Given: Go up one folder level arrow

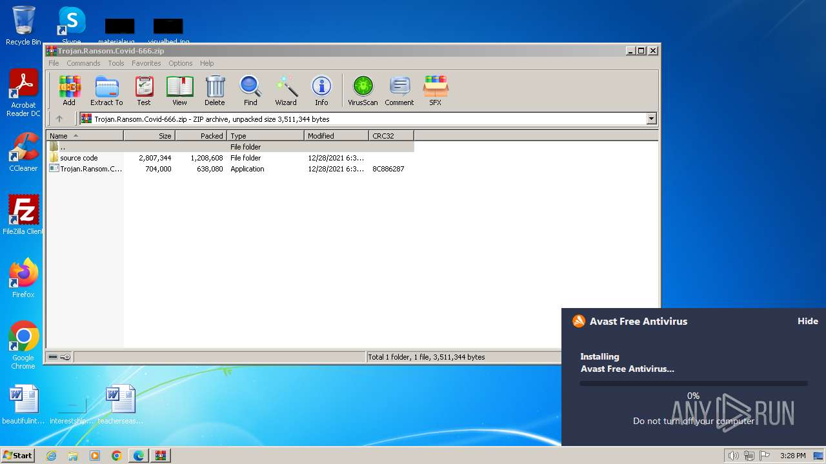Looking at the screenshot, I should [x=59, y=119].
